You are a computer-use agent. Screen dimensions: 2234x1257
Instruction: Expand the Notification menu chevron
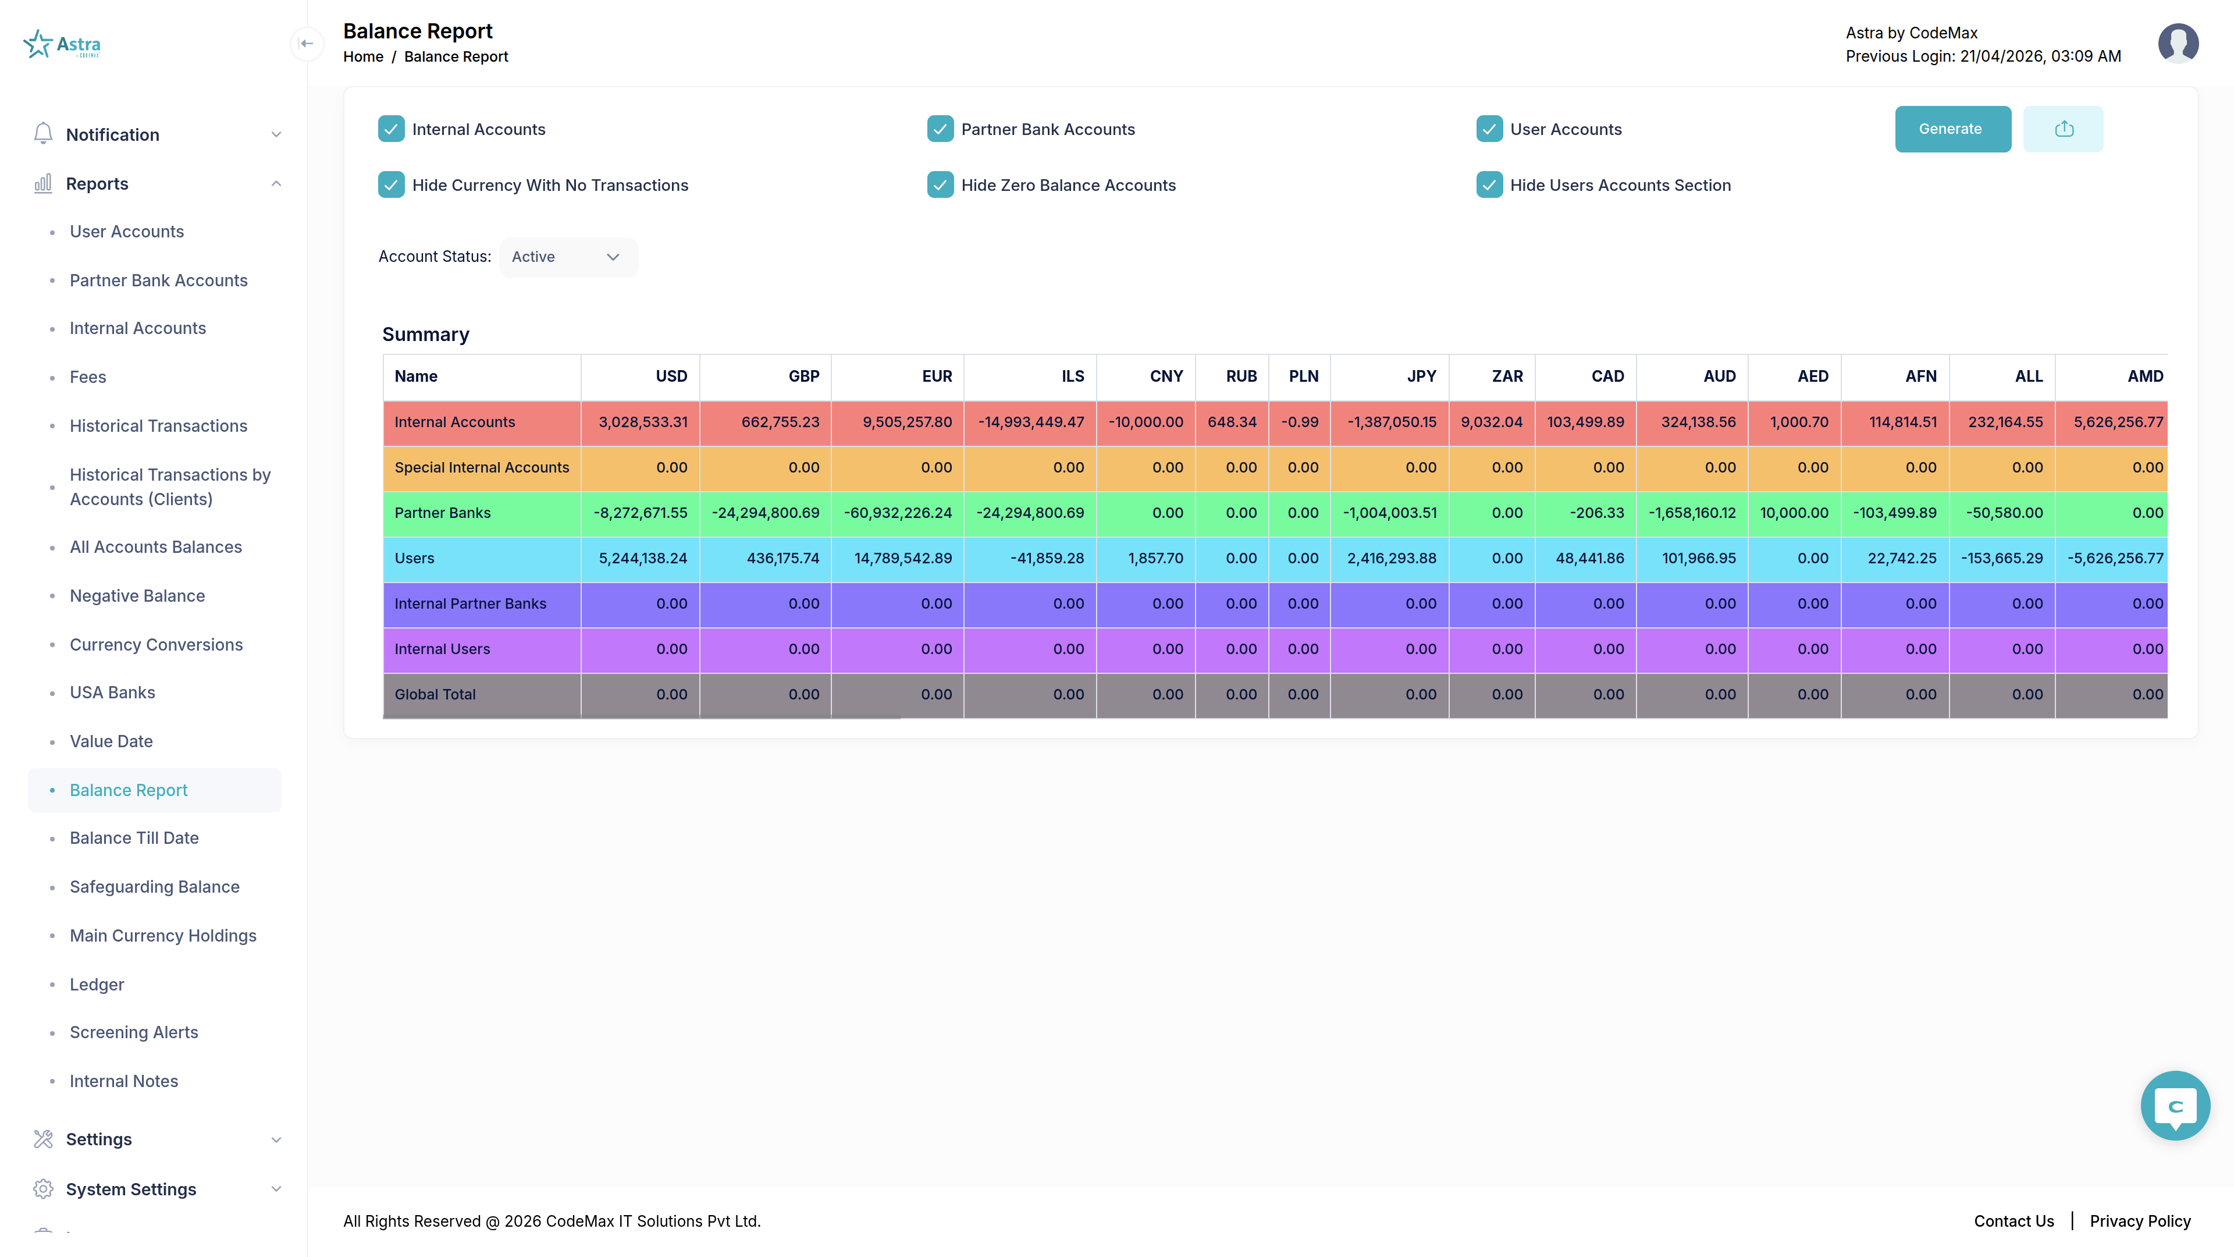pyautogui.click(x=276, y=134)
